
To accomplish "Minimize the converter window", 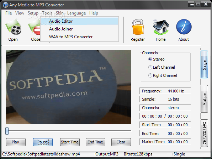I will pos(191,4).
